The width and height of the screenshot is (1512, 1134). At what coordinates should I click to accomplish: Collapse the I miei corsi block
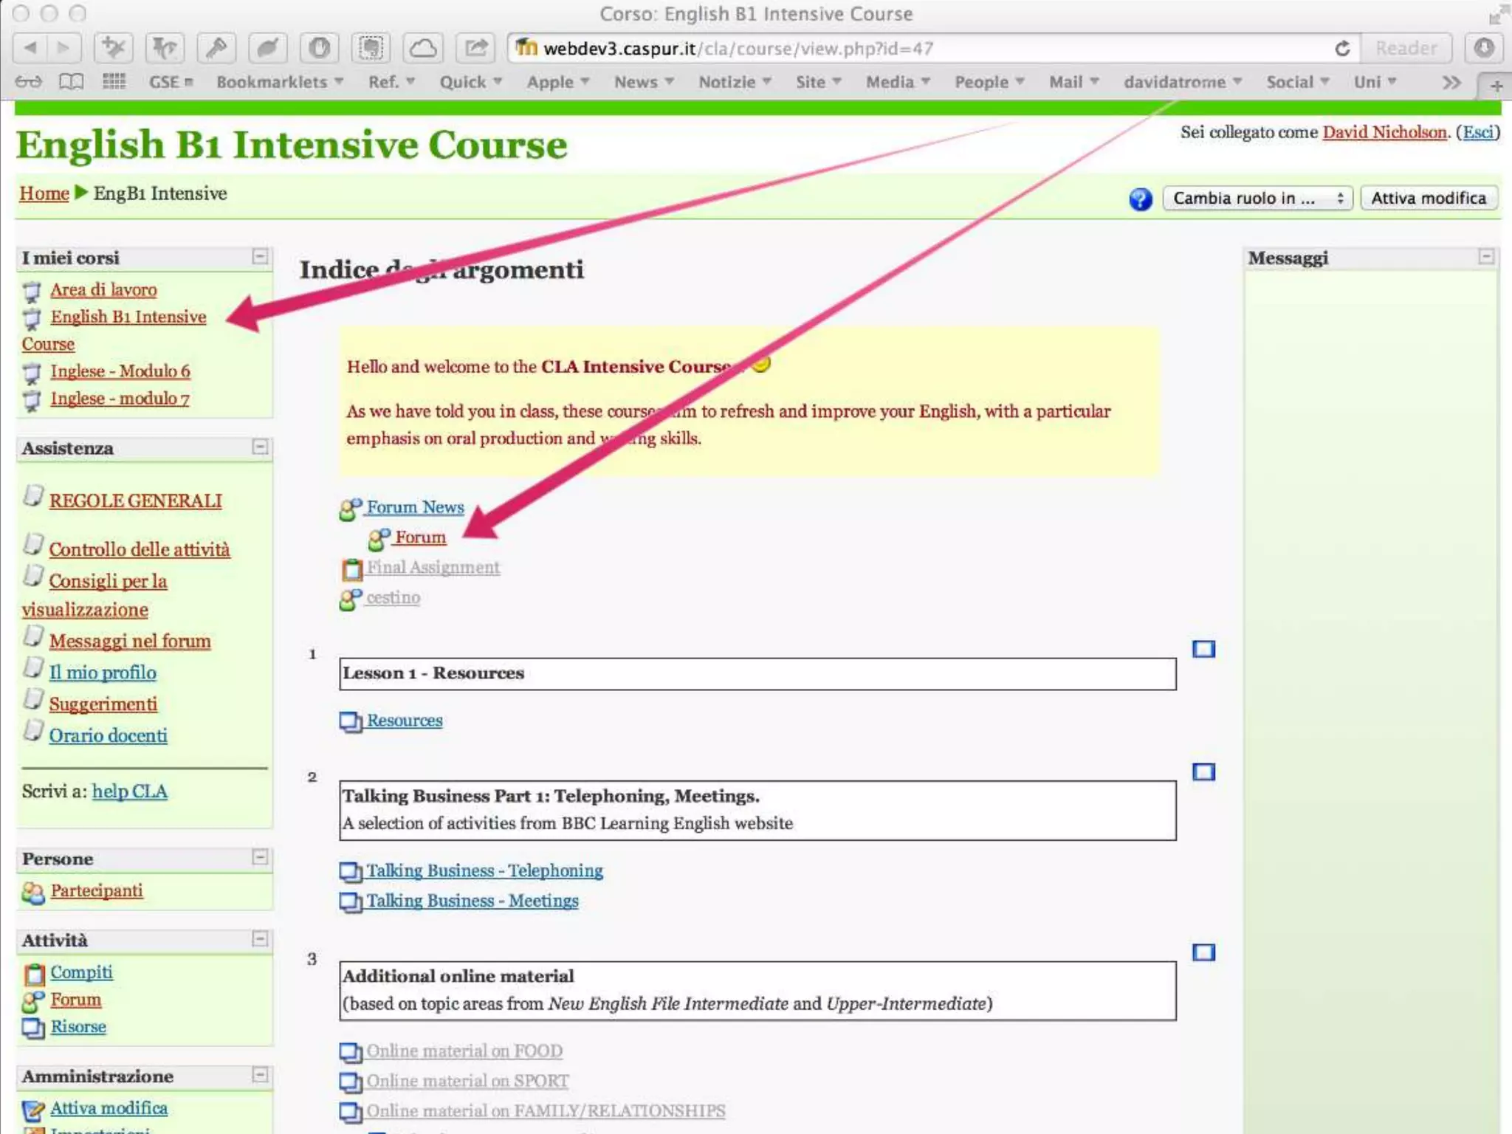(x=260, y=256)
